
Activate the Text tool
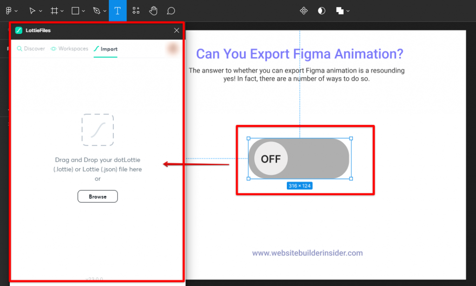(118, 11)
